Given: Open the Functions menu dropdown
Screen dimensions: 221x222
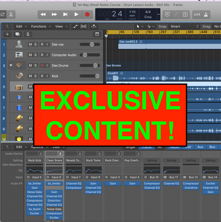Looking at the screenshot, I should pos(41,27).
